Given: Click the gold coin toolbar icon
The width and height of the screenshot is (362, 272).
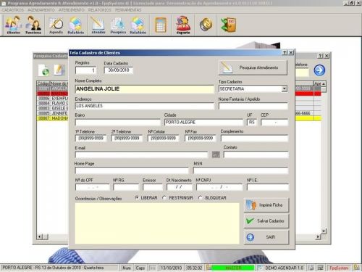Looking at the screenshot, I should pyautogui.click(x=206, y=25).
